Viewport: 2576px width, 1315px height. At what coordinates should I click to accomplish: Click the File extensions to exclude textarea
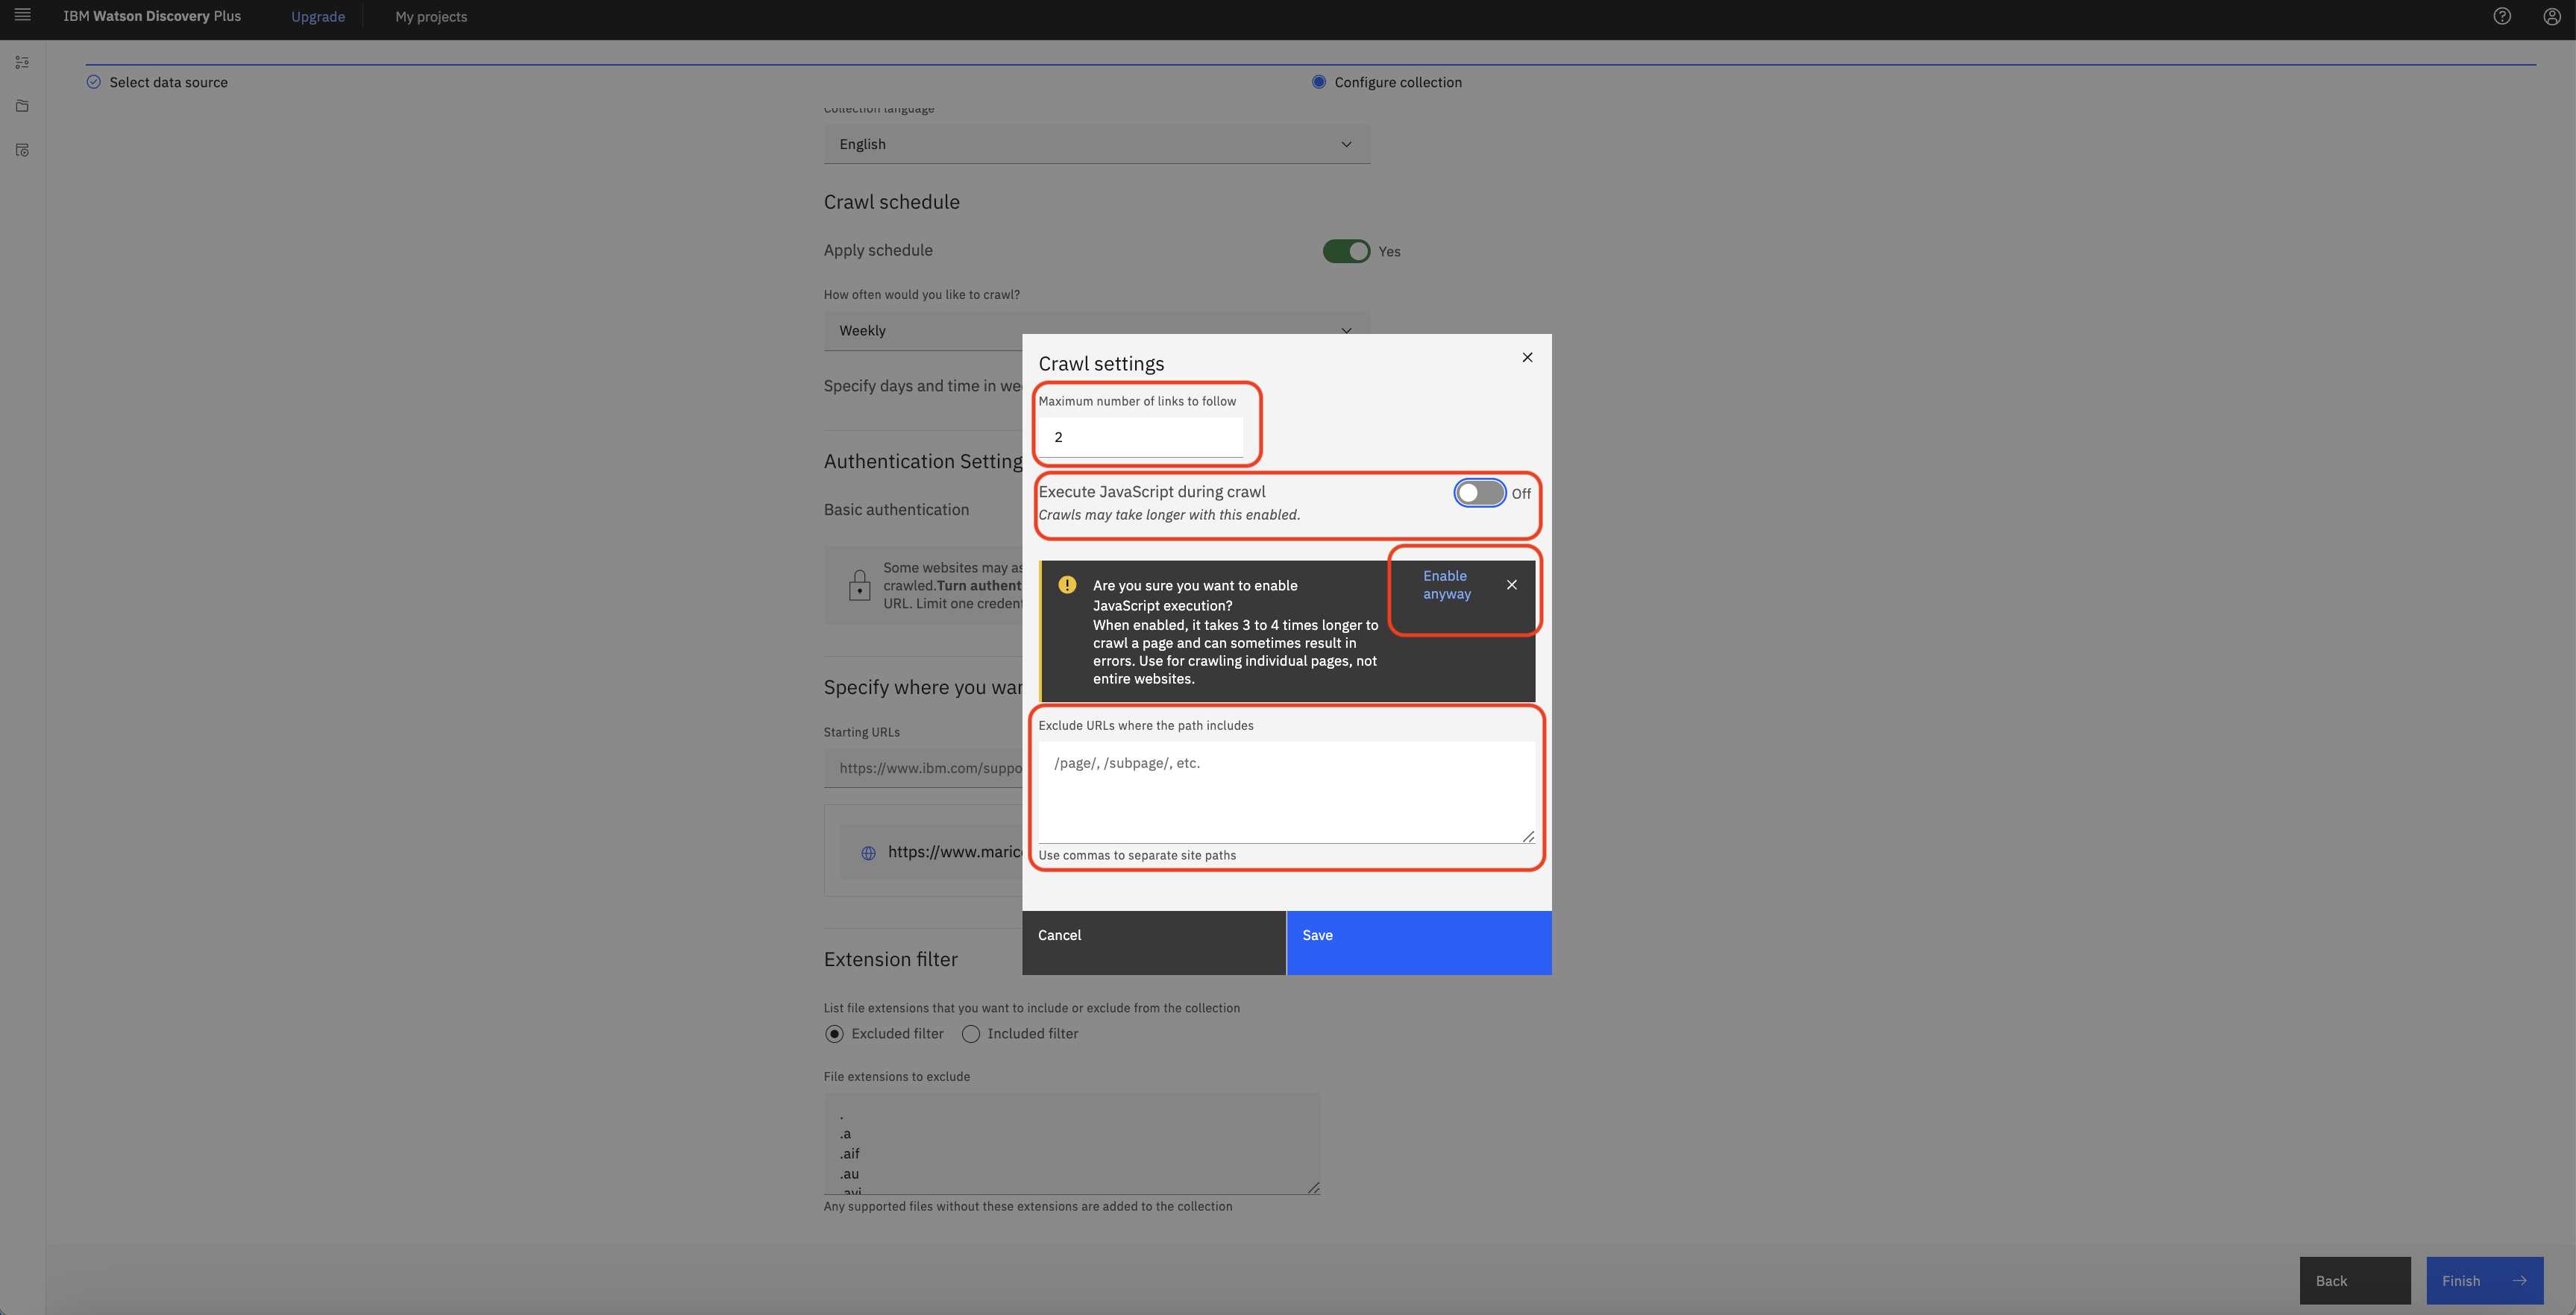tap(1071, 1143)
